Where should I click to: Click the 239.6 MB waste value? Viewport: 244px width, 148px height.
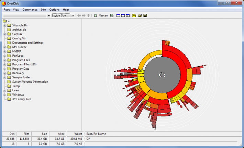coord(76,139)
